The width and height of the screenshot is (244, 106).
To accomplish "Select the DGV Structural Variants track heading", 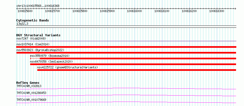I will click(38, 35).
